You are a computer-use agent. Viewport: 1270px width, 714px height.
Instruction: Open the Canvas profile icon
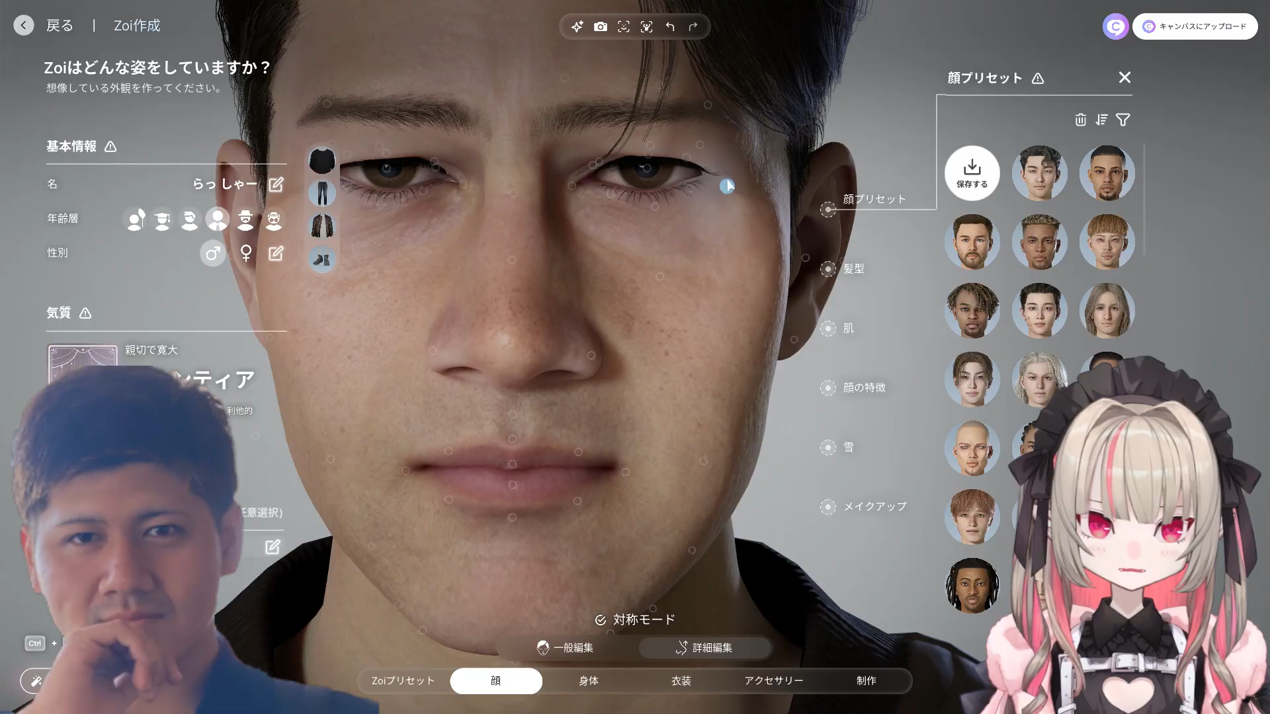tap(1116, 26)
